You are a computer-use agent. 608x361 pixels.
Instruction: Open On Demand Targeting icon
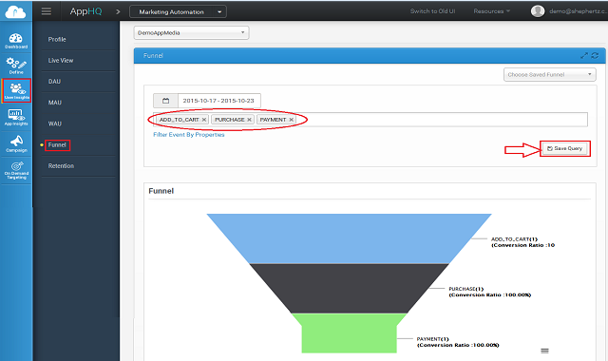16,170
